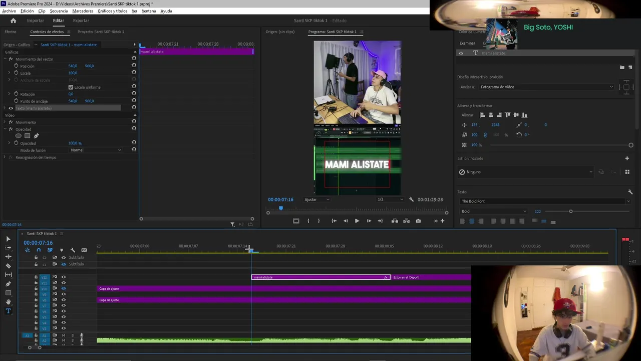Click Mark Out bracket button
Viewport: 641px width, 361px height.
pyautogui.click(x=318, y=221)
